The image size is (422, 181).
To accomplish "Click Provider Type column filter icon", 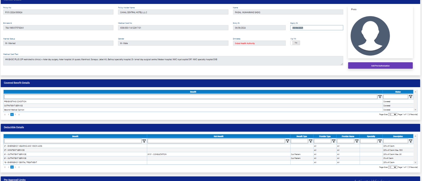I will [334, 141].
